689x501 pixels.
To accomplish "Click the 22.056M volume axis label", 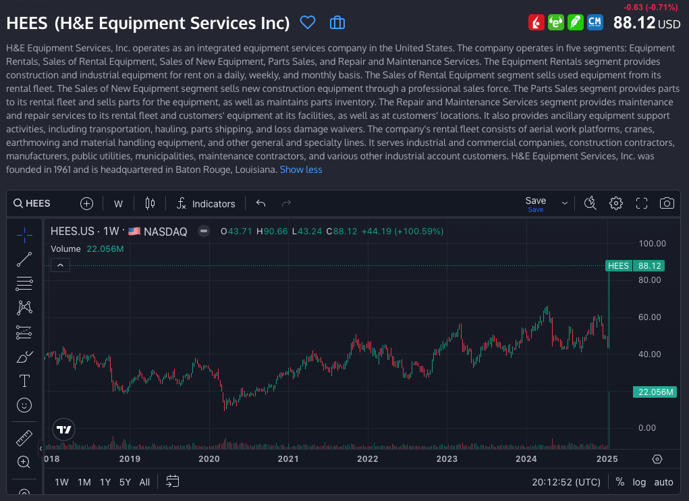I will 655,392.
